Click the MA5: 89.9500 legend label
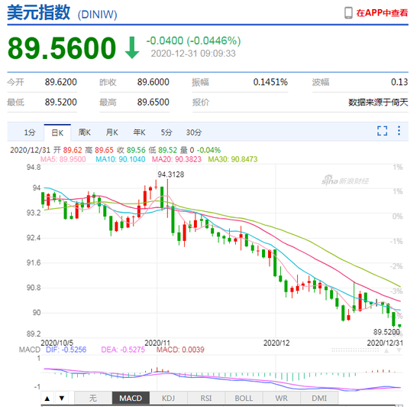The image size is (420, 407). [x=63, y=159]
